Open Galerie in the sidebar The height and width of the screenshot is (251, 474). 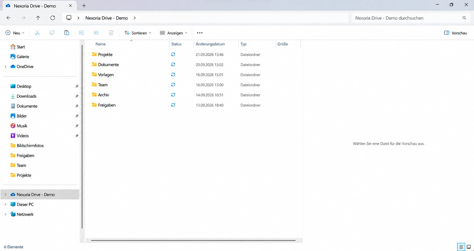pyautogui.click(x=20, y=57)
